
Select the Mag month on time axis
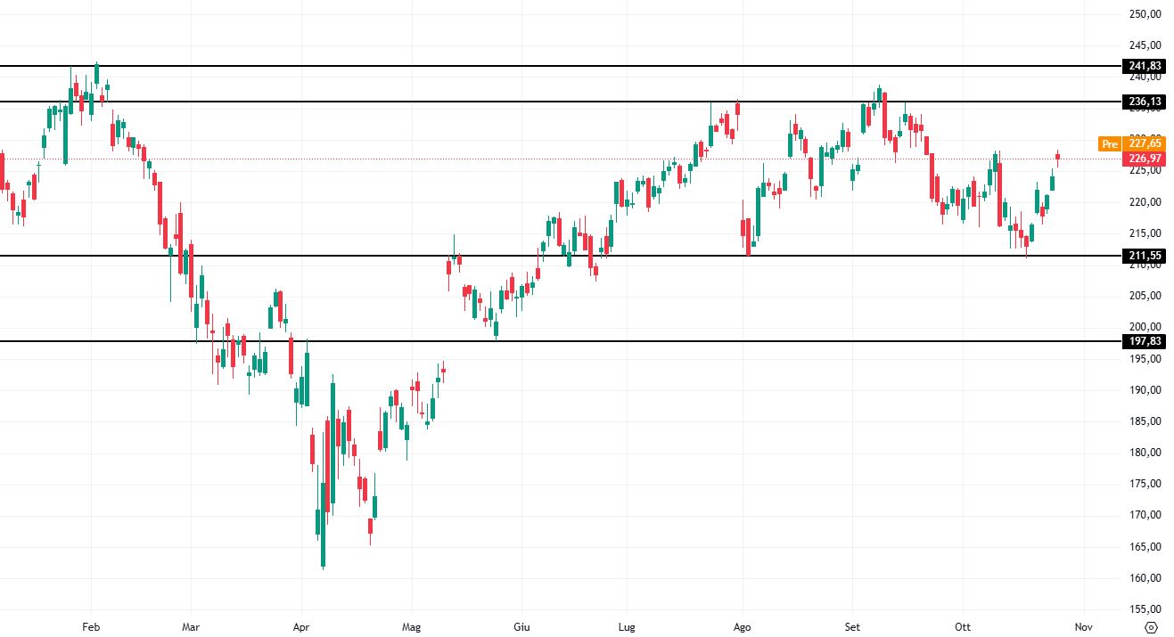tap(411, 627)
